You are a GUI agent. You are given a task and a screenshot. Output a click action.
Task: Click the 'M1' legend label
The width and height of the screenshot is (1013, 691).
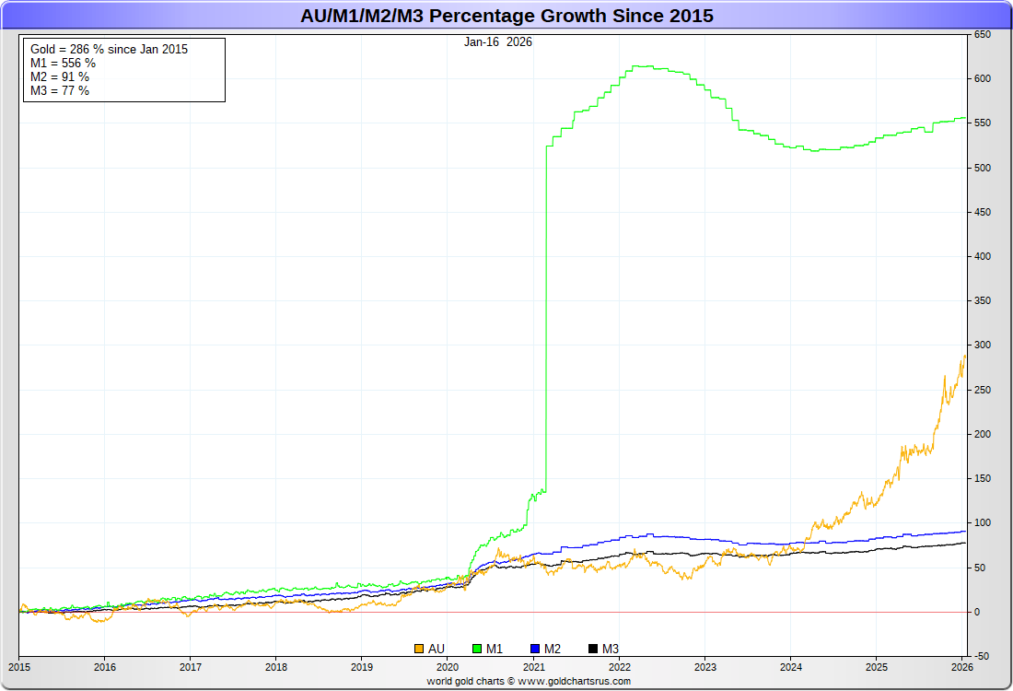click(495, 649)
